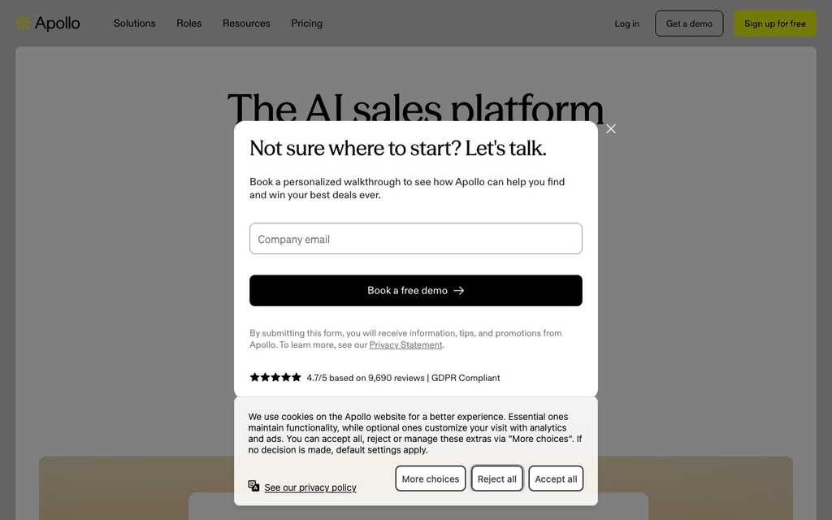Reject all cookies

pos(496,479)
